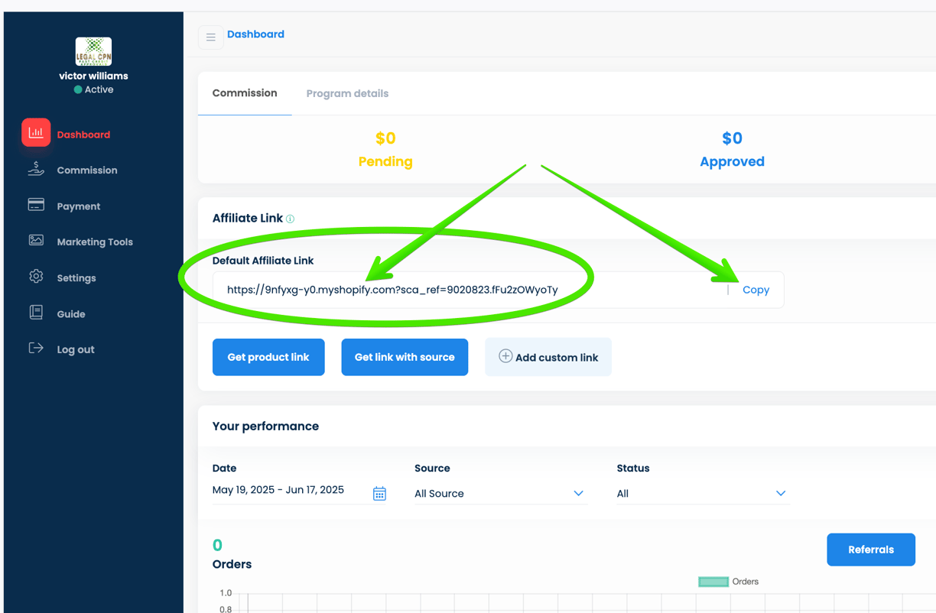The height and width of the screenshot is (613, 936).
Task: Copy the default affiliate link
Action: tap(756, 290)
